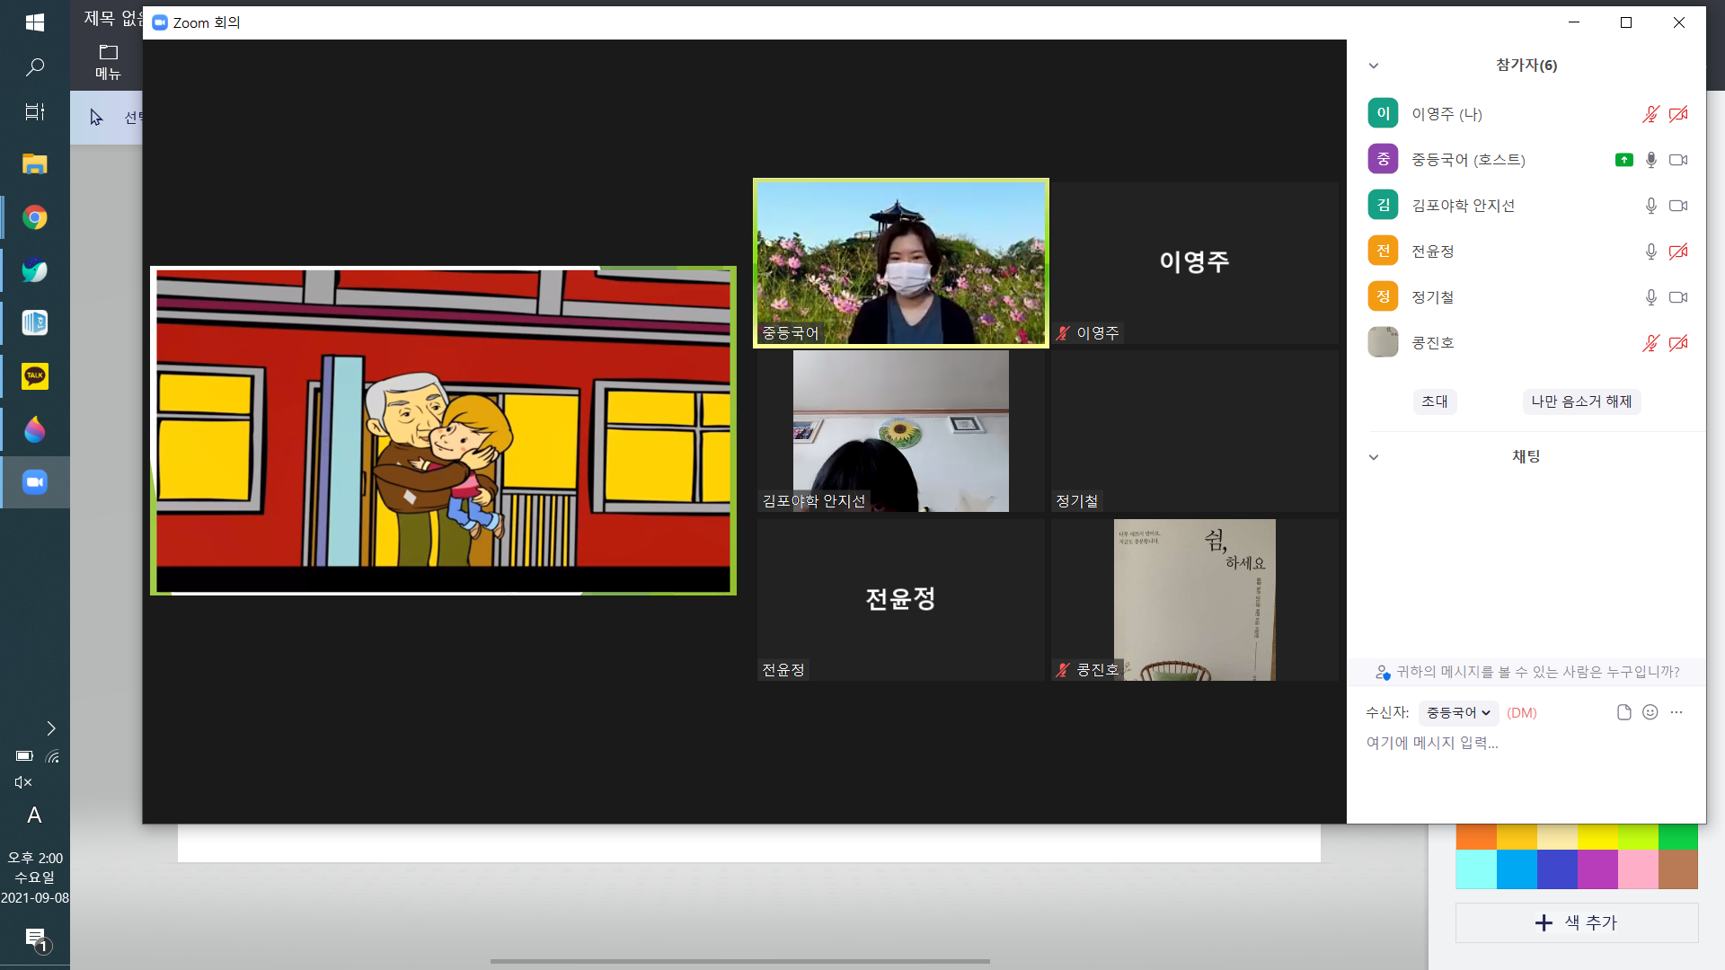Screen dimensions: 1725x970
Task: Click the green screen-share icon for 중등국어
Action: 1623,160
